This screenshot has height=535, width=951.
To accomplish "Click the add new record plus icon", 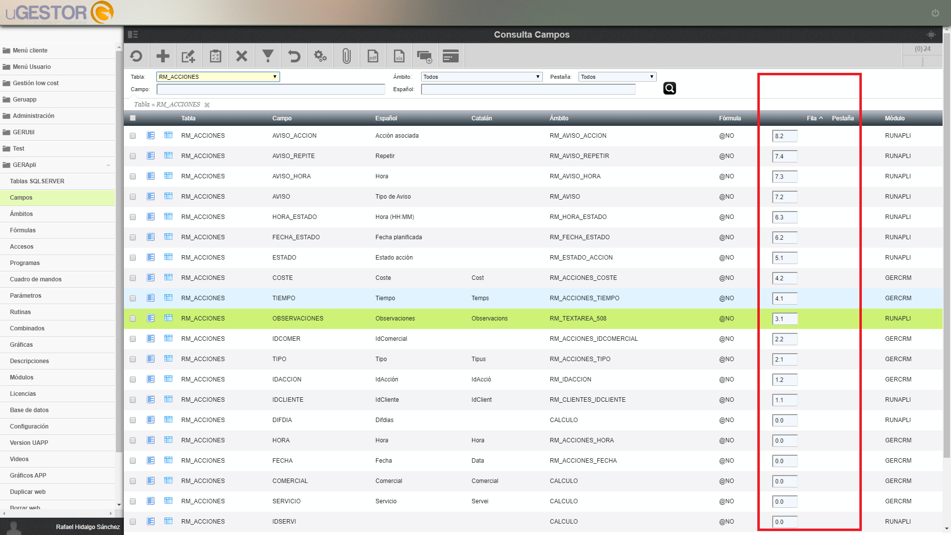I will click(x=163, y=56).
